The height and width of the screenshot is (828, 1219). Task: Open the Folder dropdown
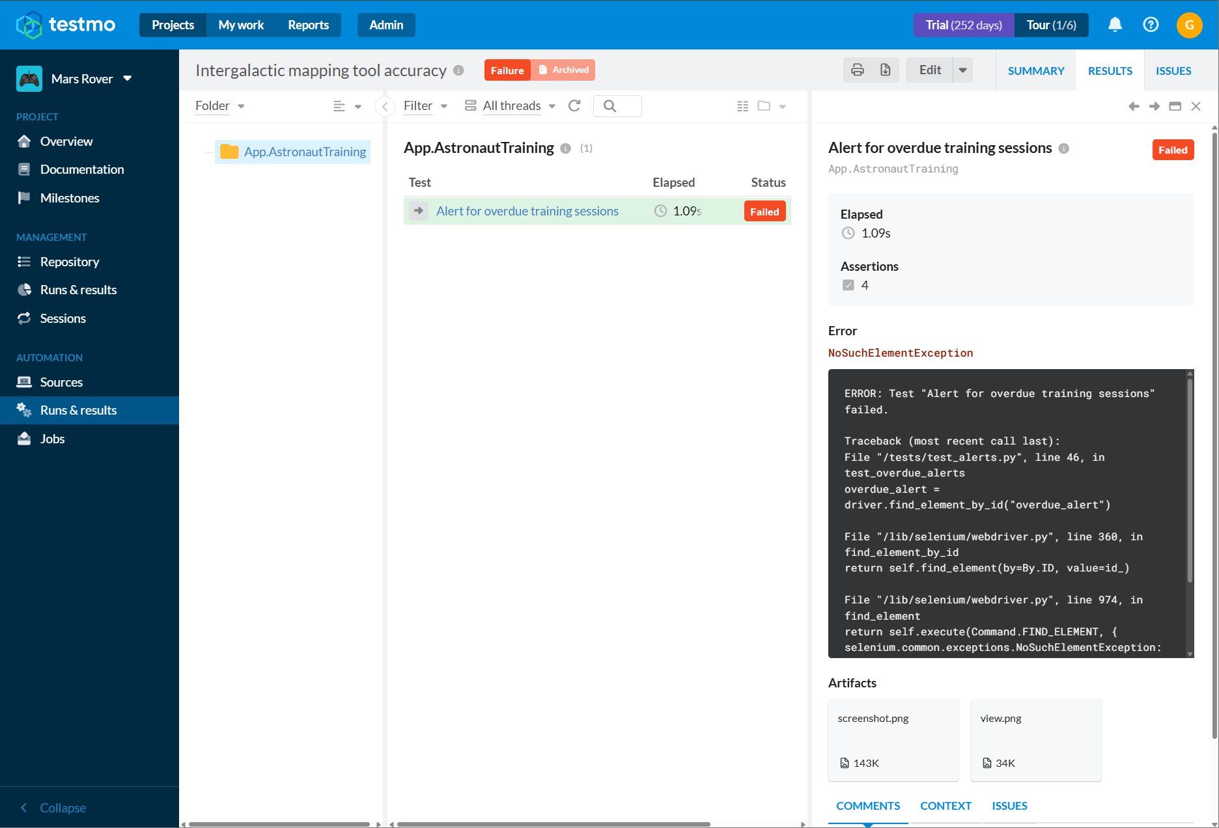(x=219, y=105)
